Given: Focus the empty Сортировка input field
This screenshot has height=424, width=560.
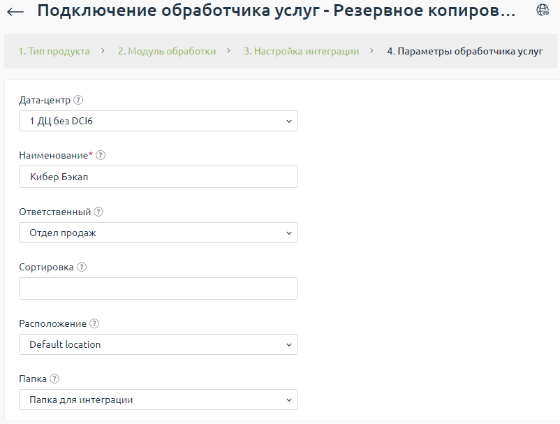Looking at the screenshot, I should coord(159,288).
